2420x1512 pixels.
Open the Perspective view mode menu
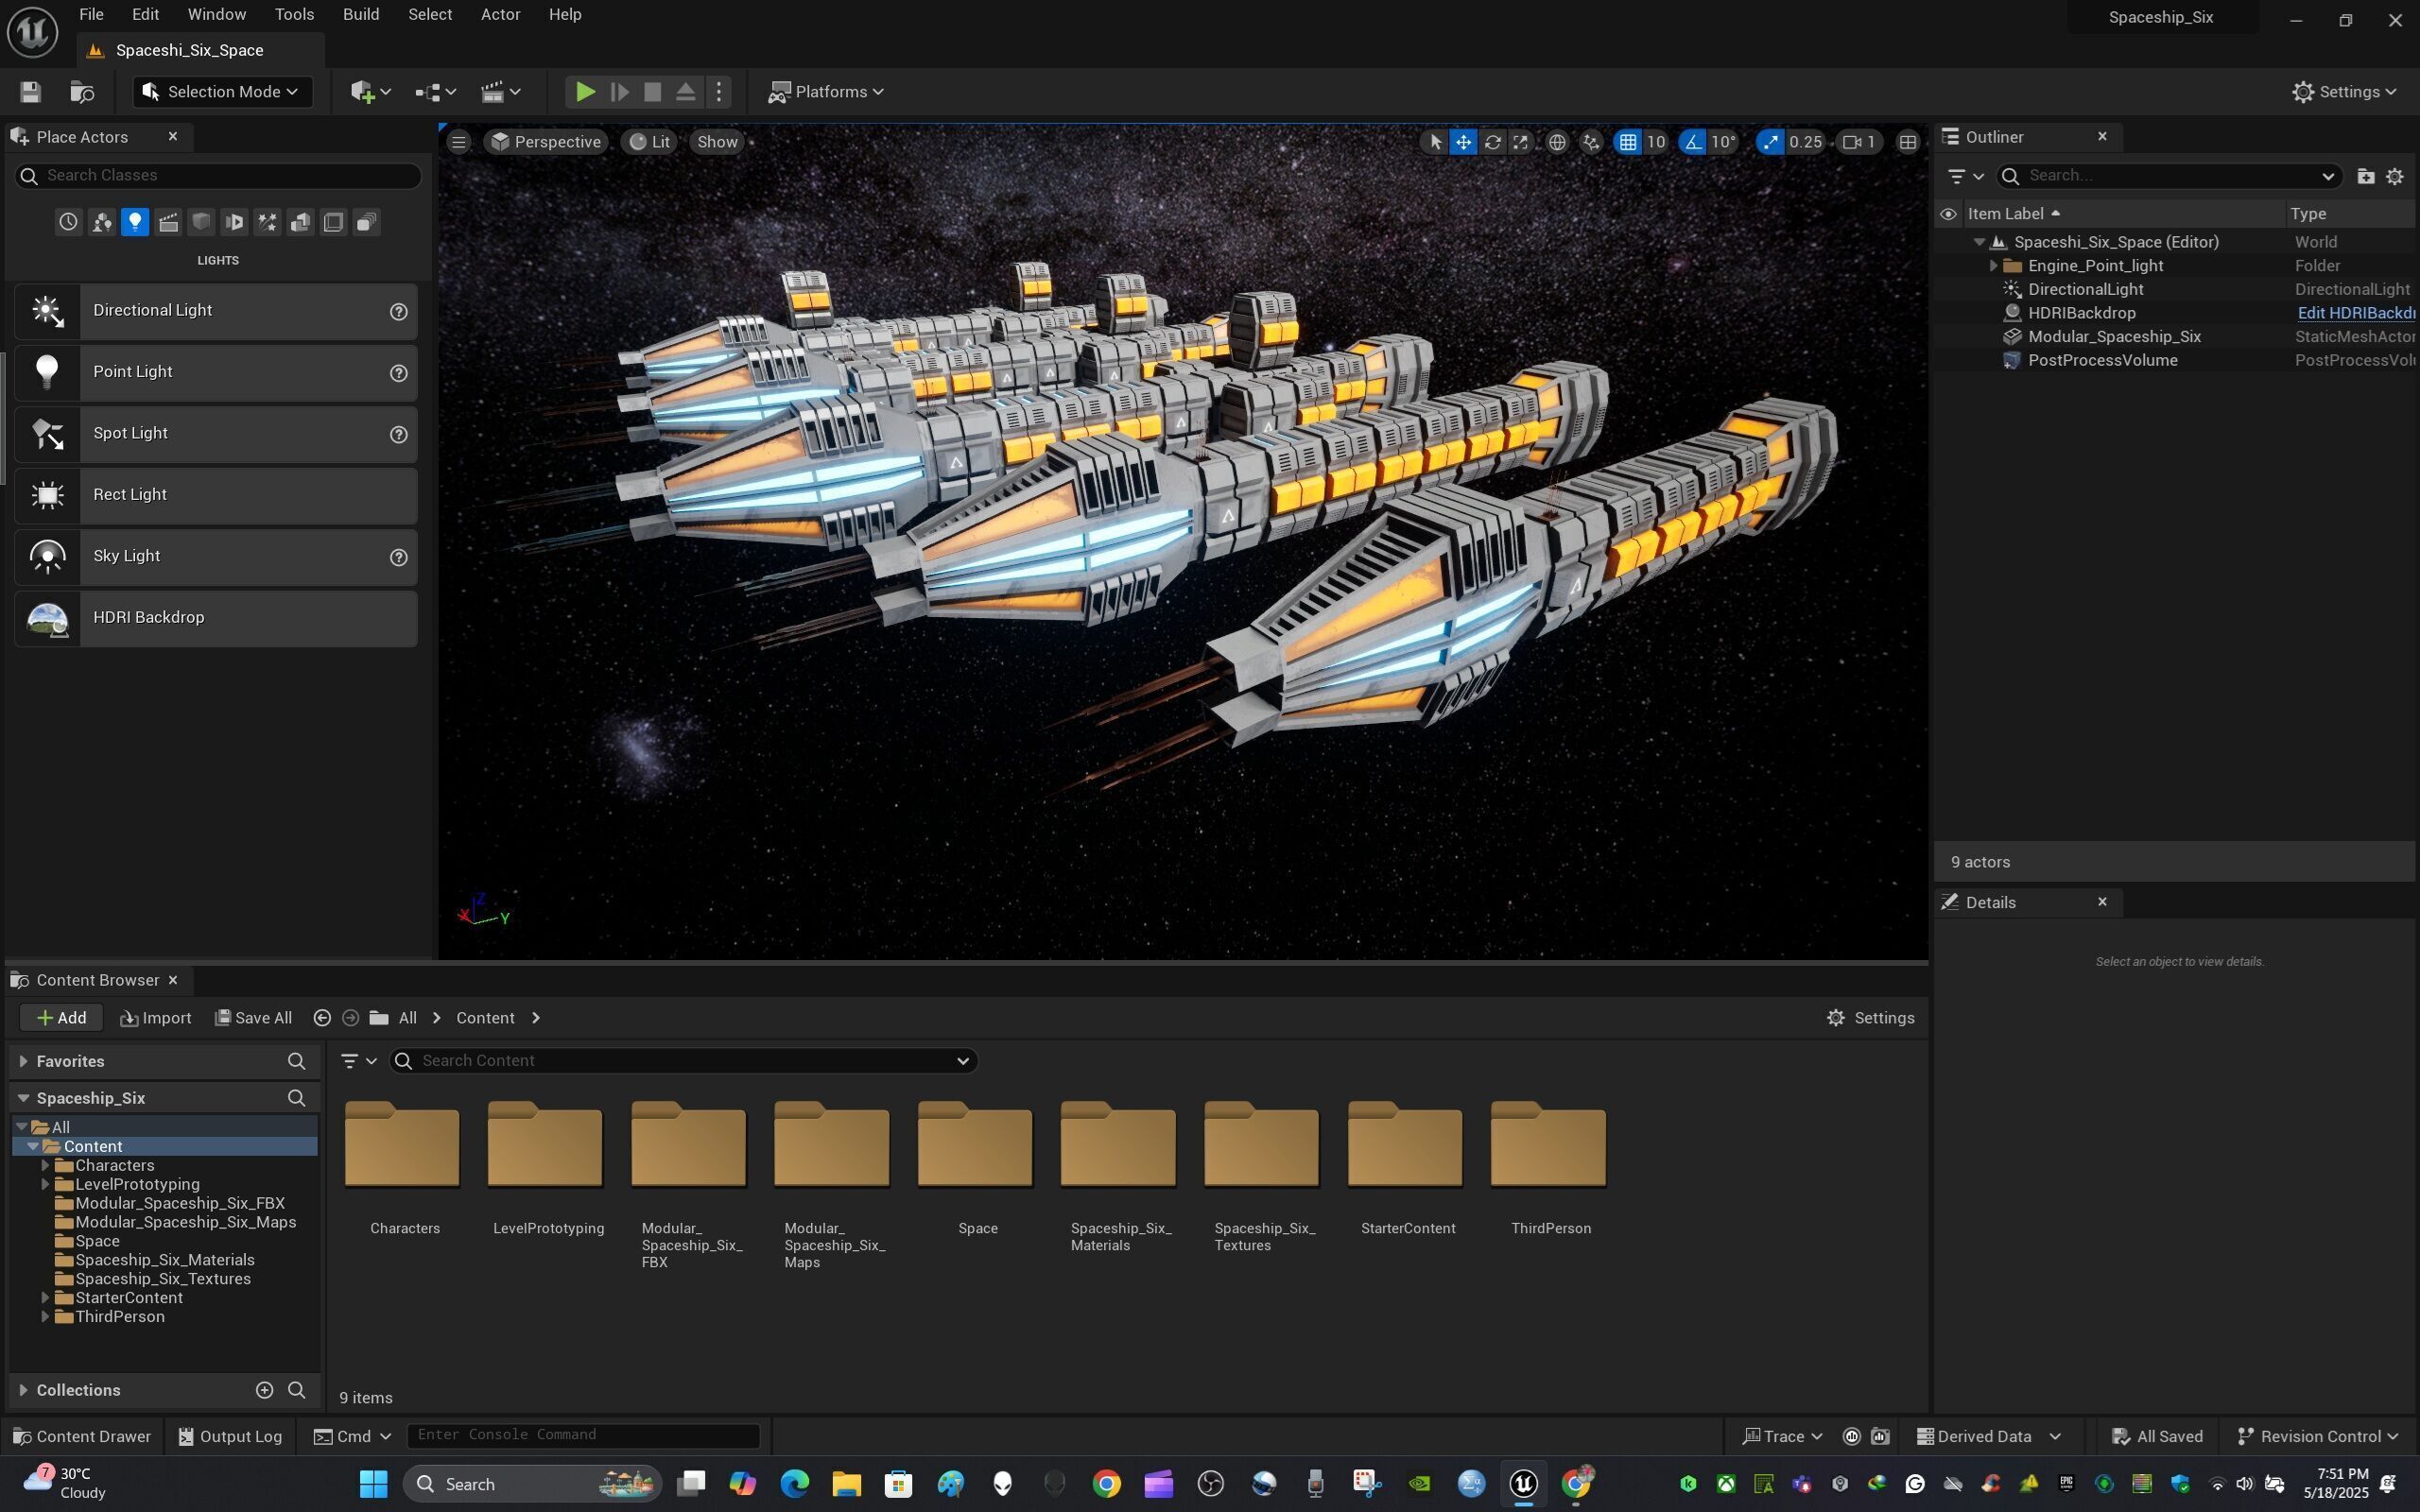tap(546, 142)
